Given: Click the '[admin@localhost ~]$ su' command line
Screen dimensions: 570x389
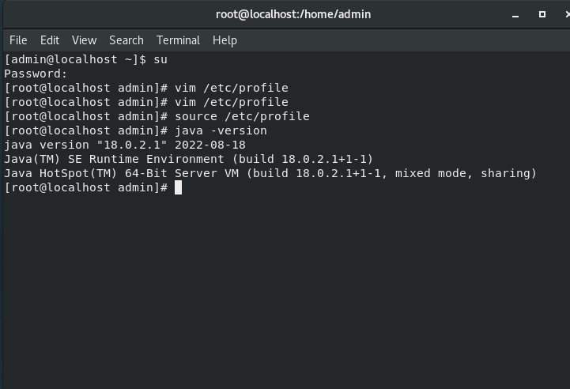Looking at the screenshot, I should click(x=85, y=59).
